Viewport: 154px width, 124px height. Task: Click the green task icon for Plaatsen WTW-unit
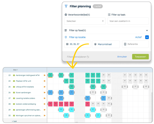[14, 81]
